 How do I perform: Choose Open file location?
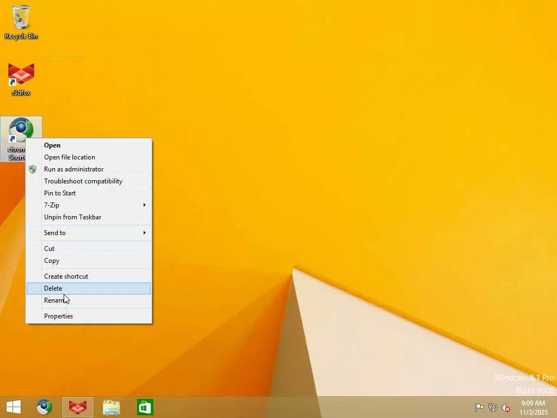click(89, 157)
